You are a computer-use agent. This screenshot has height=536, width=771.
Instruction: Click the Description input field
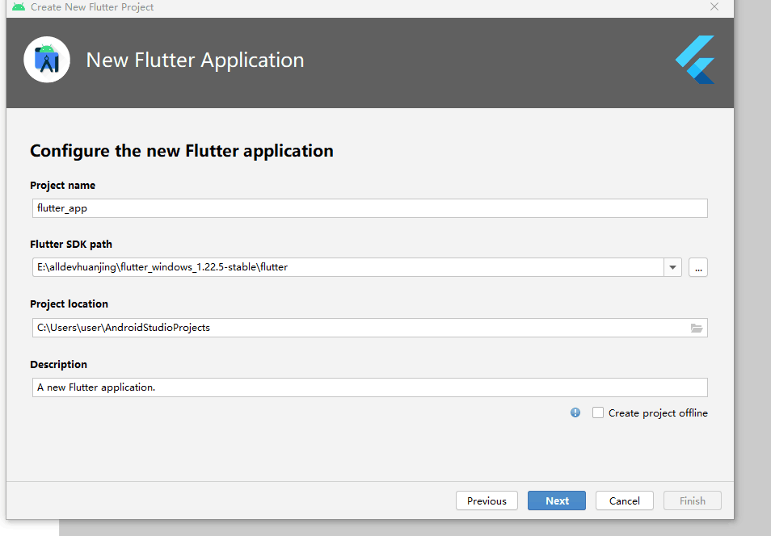click(370, 387)
